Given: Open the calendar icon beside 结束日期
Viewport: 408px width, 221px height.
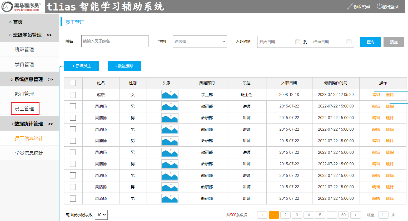Looking at the screenshot, I should pos(349,42).
